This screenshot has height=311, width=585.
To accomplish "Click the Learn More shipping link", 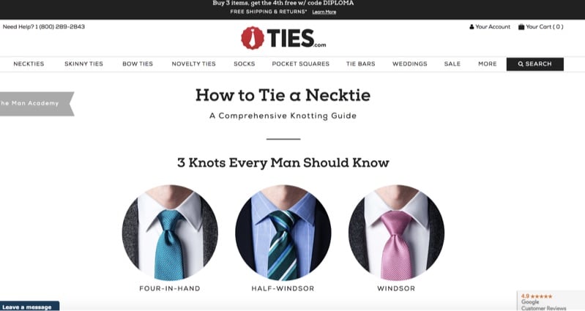I will click(x=324, y=12).
